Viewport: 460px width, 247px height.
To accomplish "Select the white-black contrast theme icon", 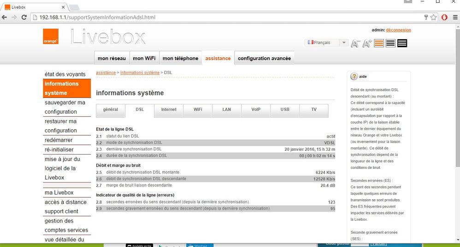I will [390, 43].
